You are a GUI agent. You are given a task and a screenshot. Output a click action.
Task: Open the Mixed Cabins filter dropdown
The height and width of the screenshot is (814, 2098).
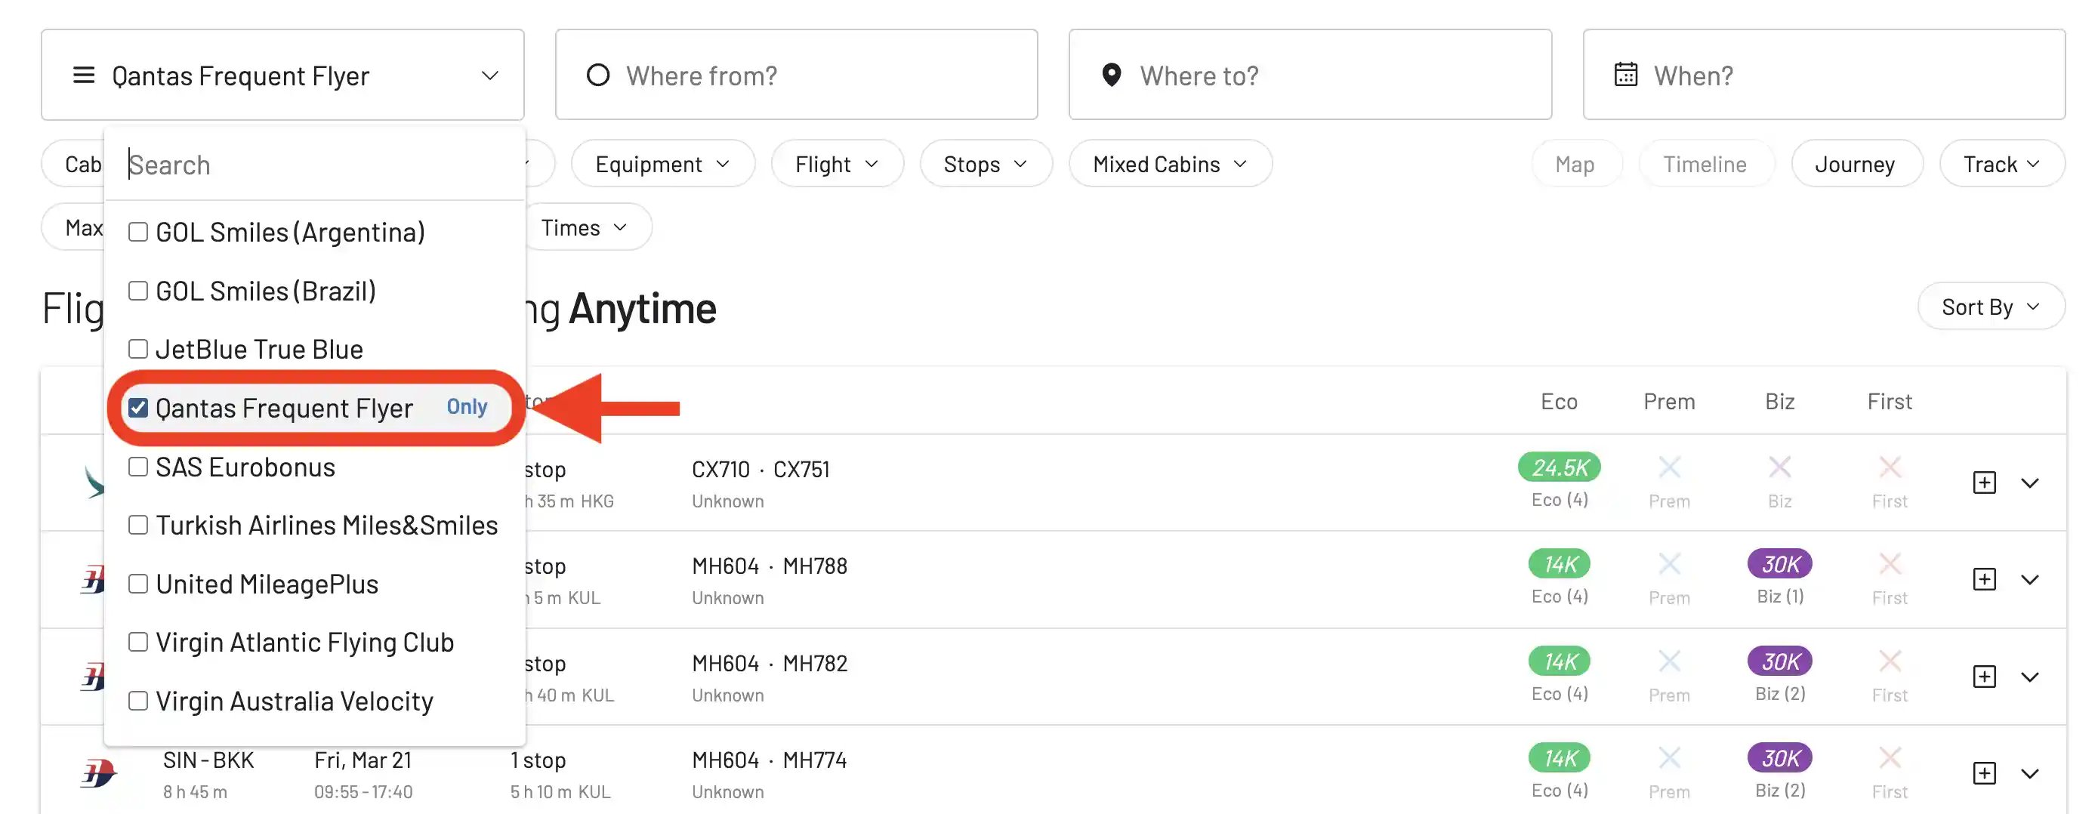(1171, 164)
